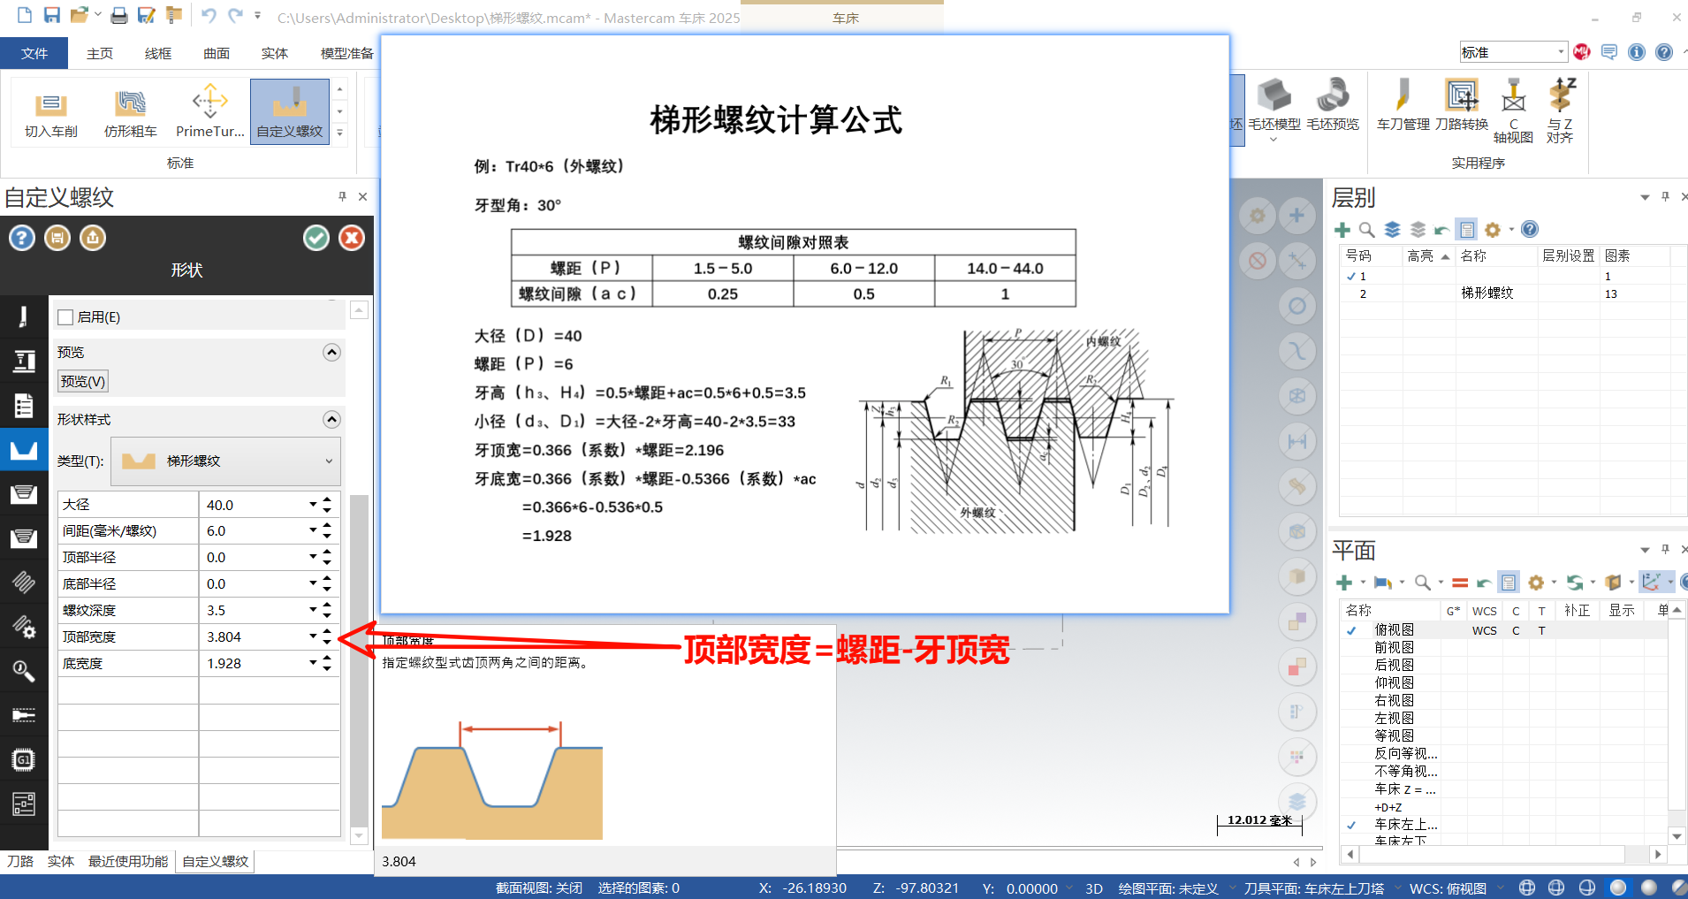1688x899 pixels.
Task: Toggle checkmark beside 俯视图 plane
Action: tap(1351, 630)
